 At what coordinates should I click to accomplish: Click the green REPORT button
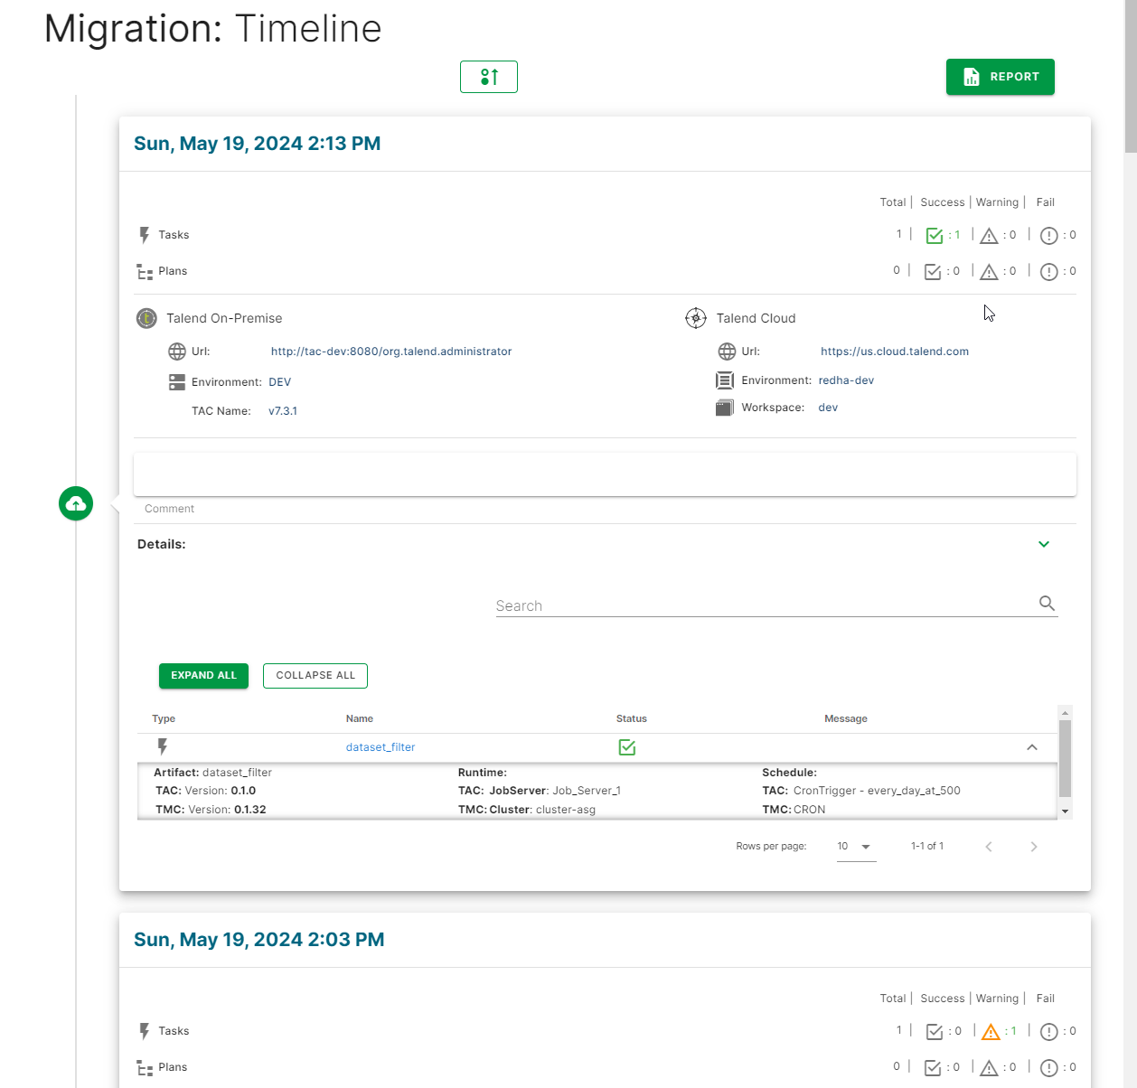point(1000,77)
